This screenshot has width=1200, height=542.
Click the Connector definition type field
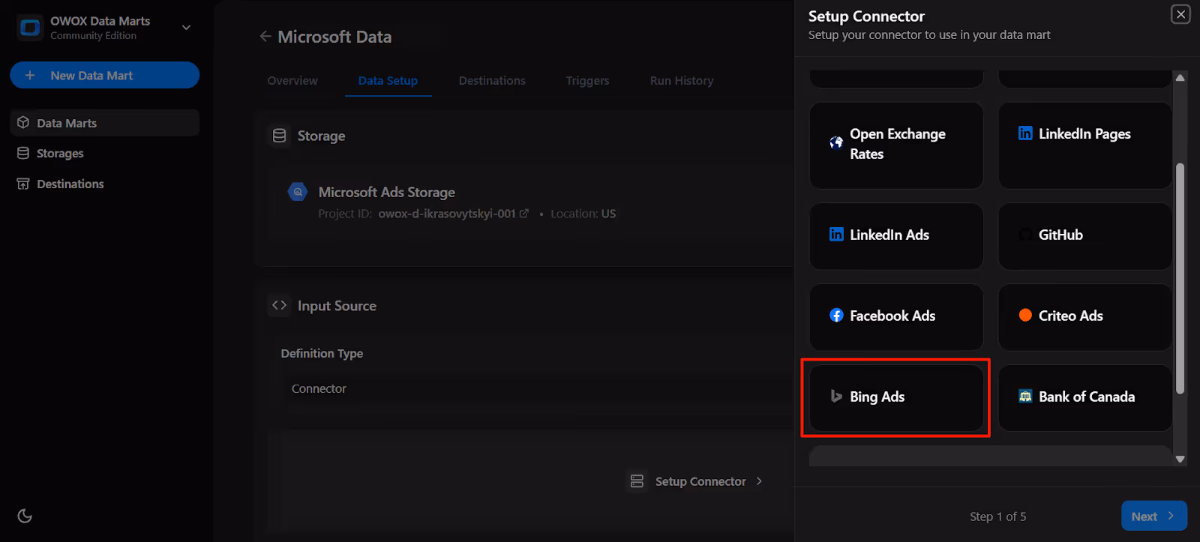point(536,388)
